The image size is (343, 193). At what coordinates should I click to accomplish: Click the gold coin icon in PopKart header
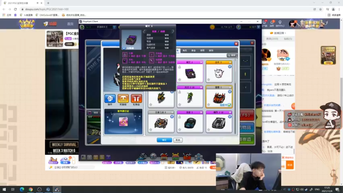212,27
